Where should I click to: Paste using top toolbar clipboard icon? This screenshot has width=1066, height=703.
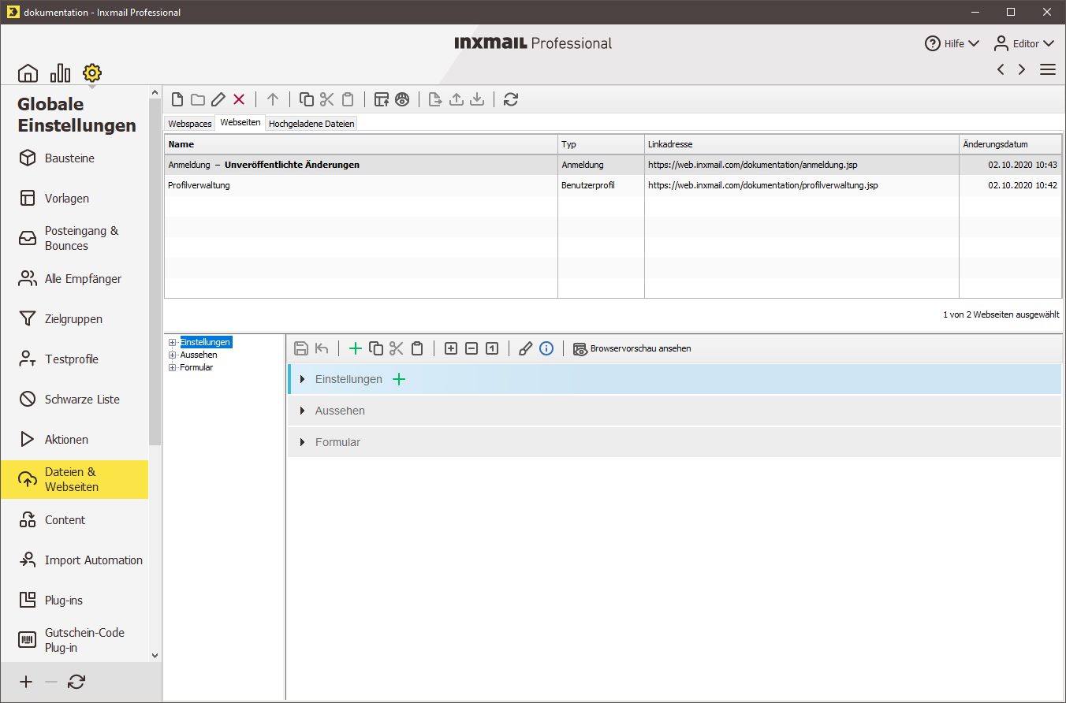pos(348,99)
